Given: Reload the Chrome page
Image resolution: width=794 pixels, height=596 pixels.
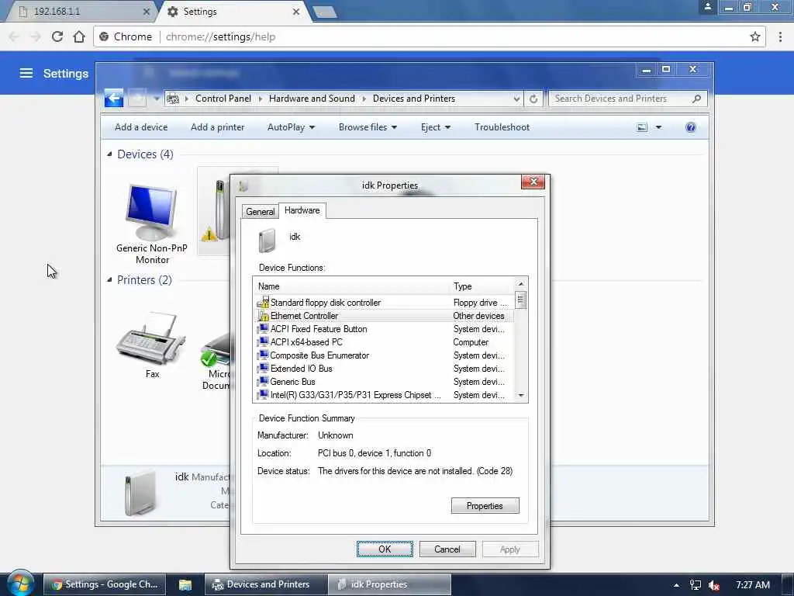Looking at the screenshot, I should (x=57, y=36).
